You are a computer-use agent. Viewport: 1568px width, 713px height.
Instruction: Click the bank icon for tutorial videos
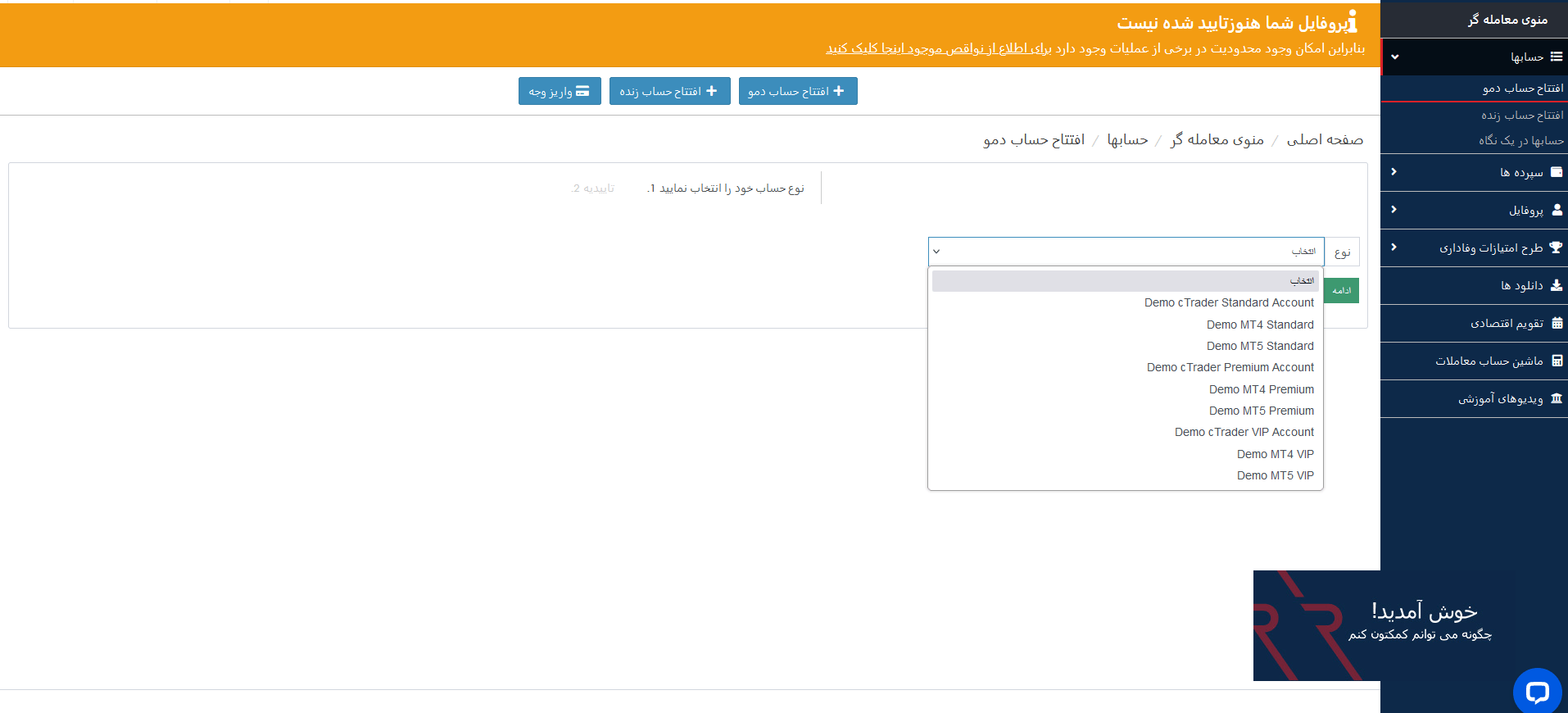(1557, 398)
